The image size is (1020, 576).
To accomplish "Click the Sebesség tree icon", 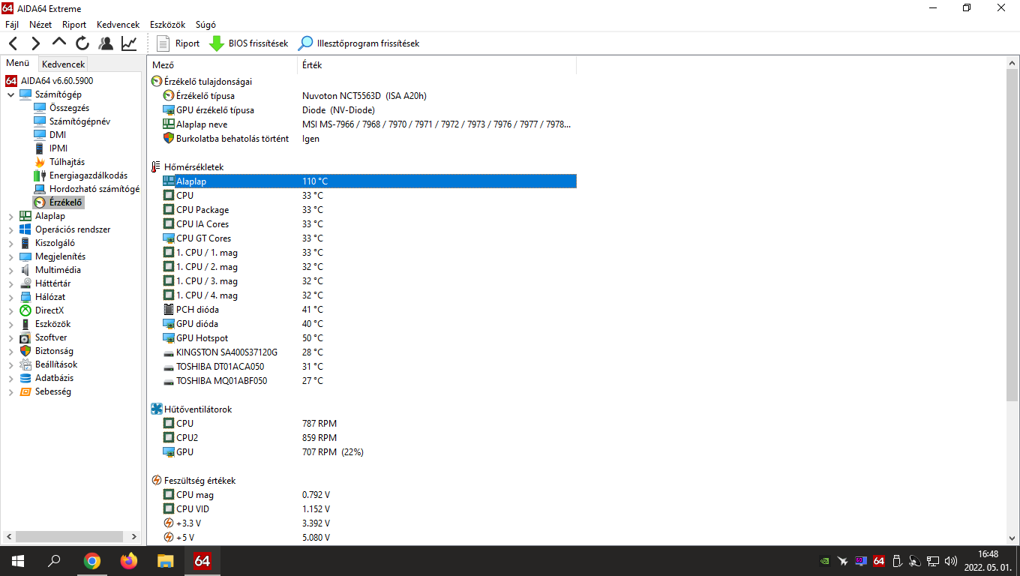I will [x=25, y=391].
